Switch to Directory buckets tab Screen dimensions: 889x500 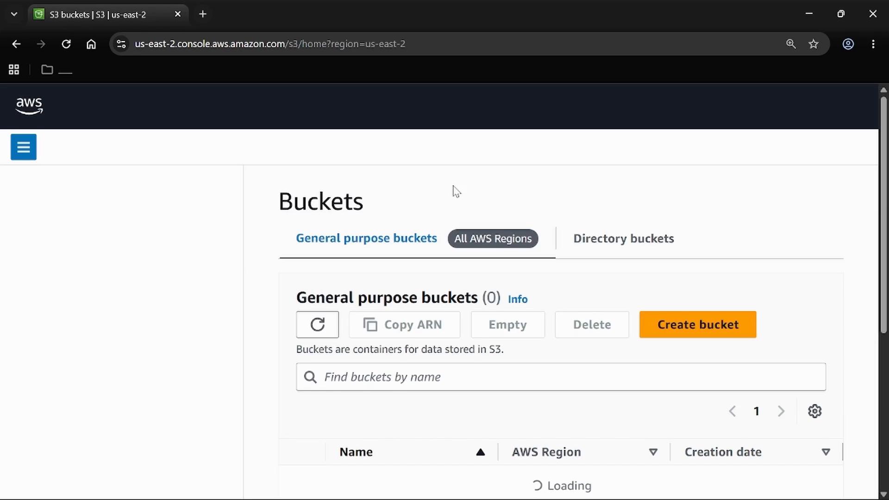(x=624, y=239)
